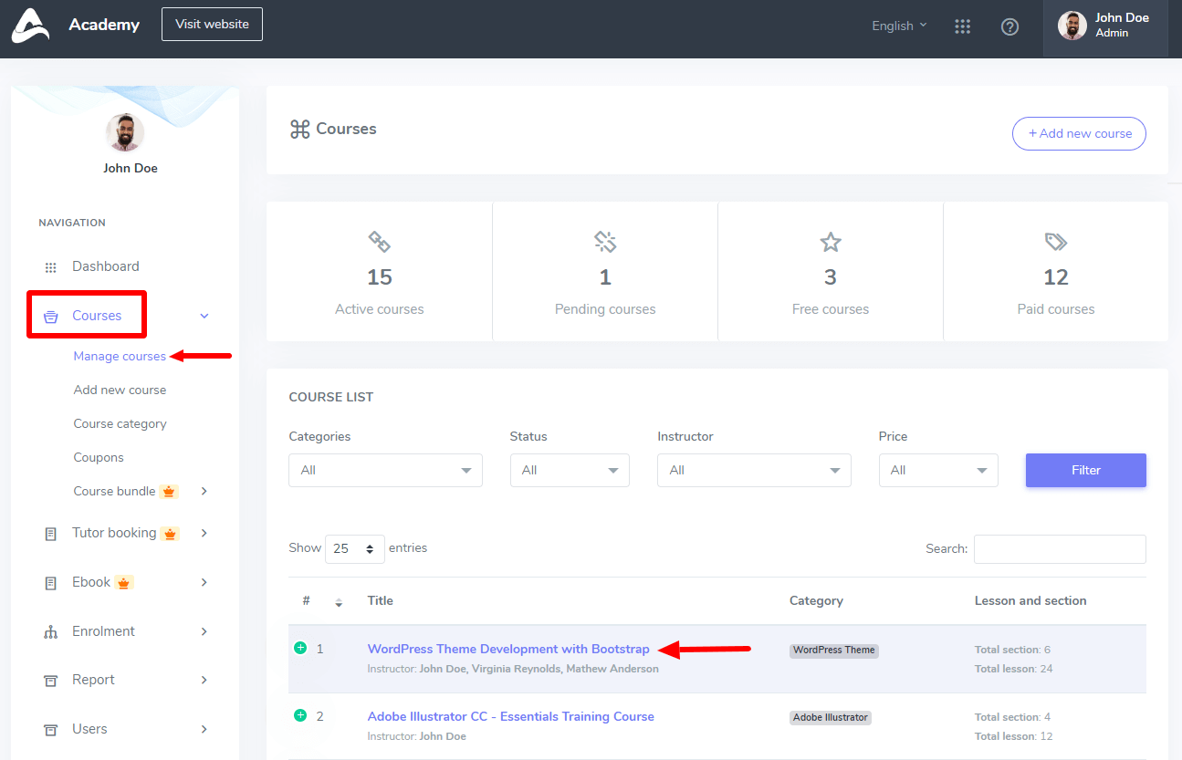
Task: Open the Instructor filter dropdown
Action: coord(754,471)
